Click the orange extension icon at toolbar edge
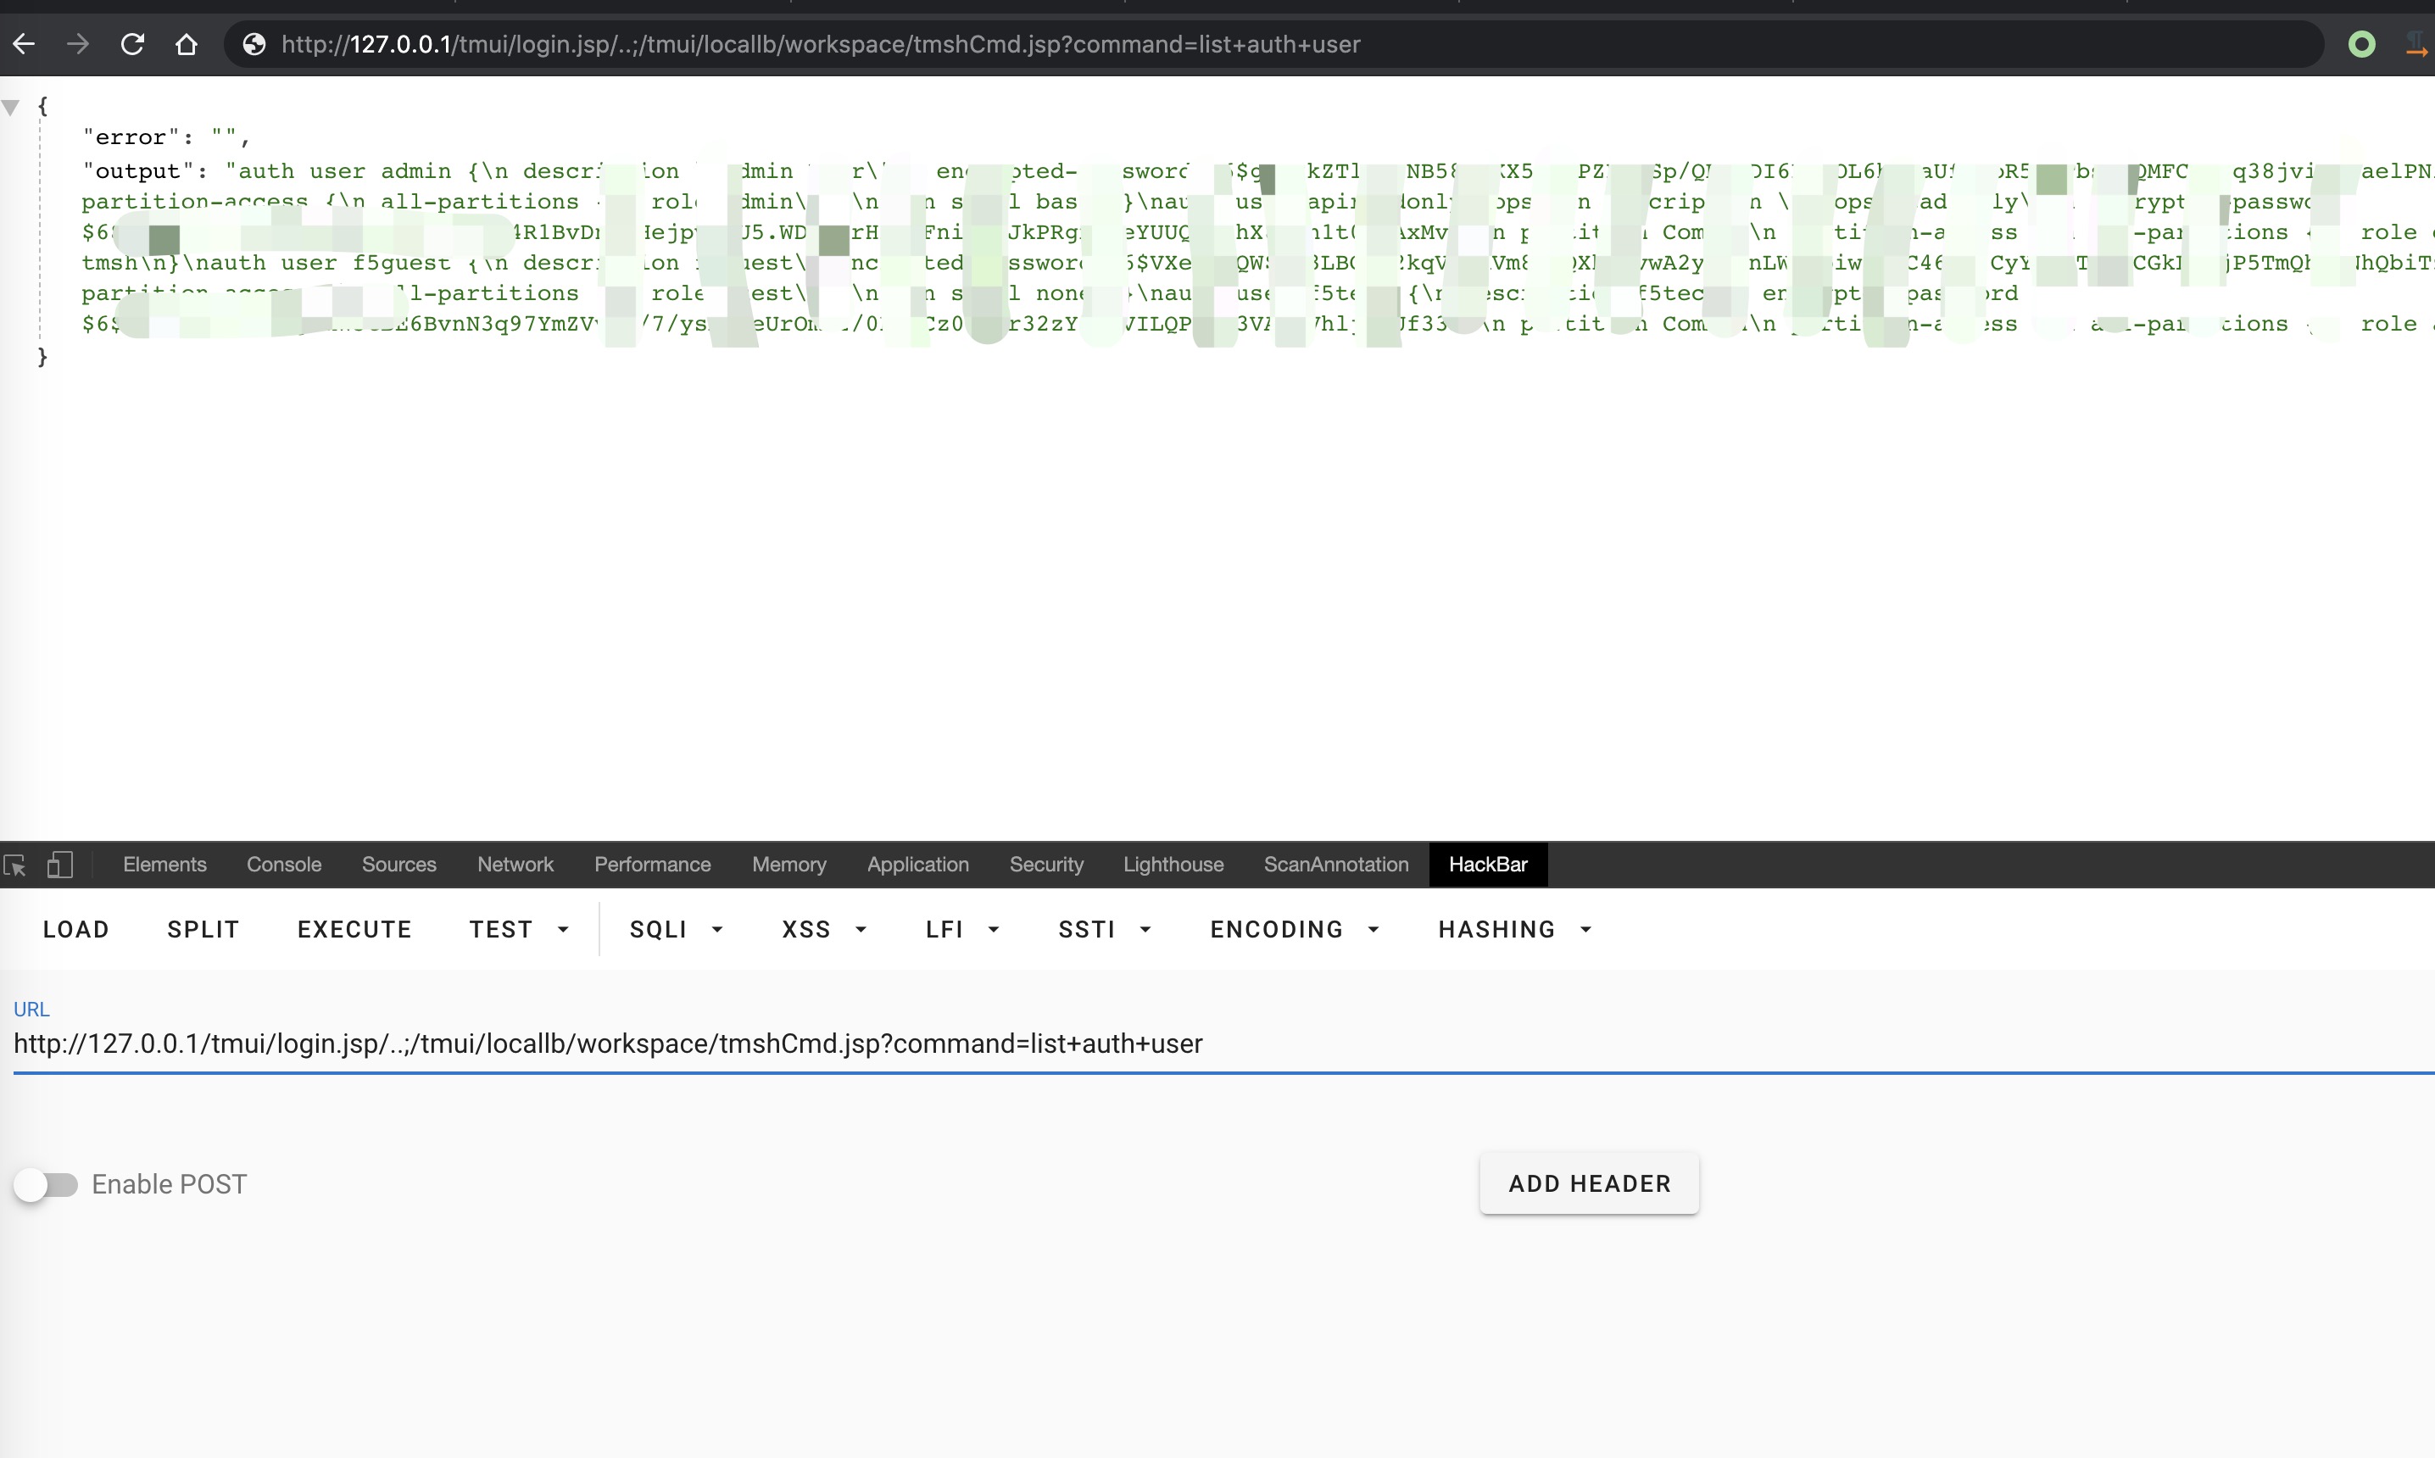The height and width of the screenshot is (1458, 2435). pos(2417,44)
